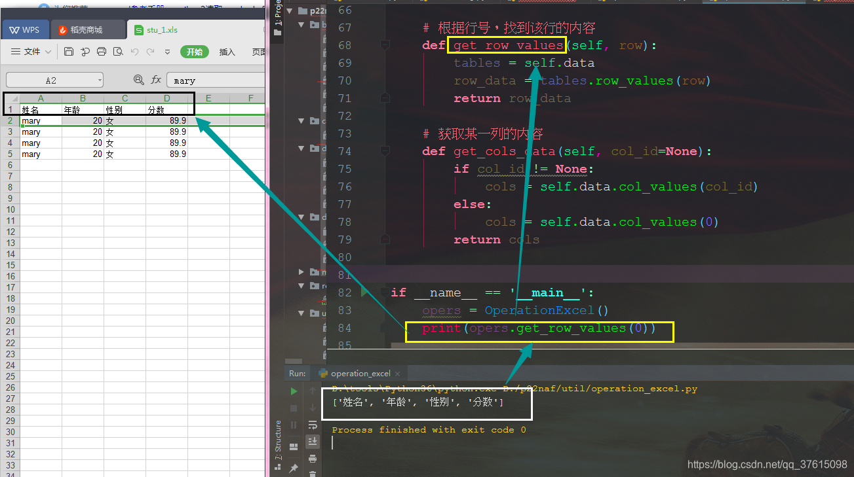Click the magnifier icon beside fx
854x477 pixels.
pyautogui.click(x=138, y=80)
